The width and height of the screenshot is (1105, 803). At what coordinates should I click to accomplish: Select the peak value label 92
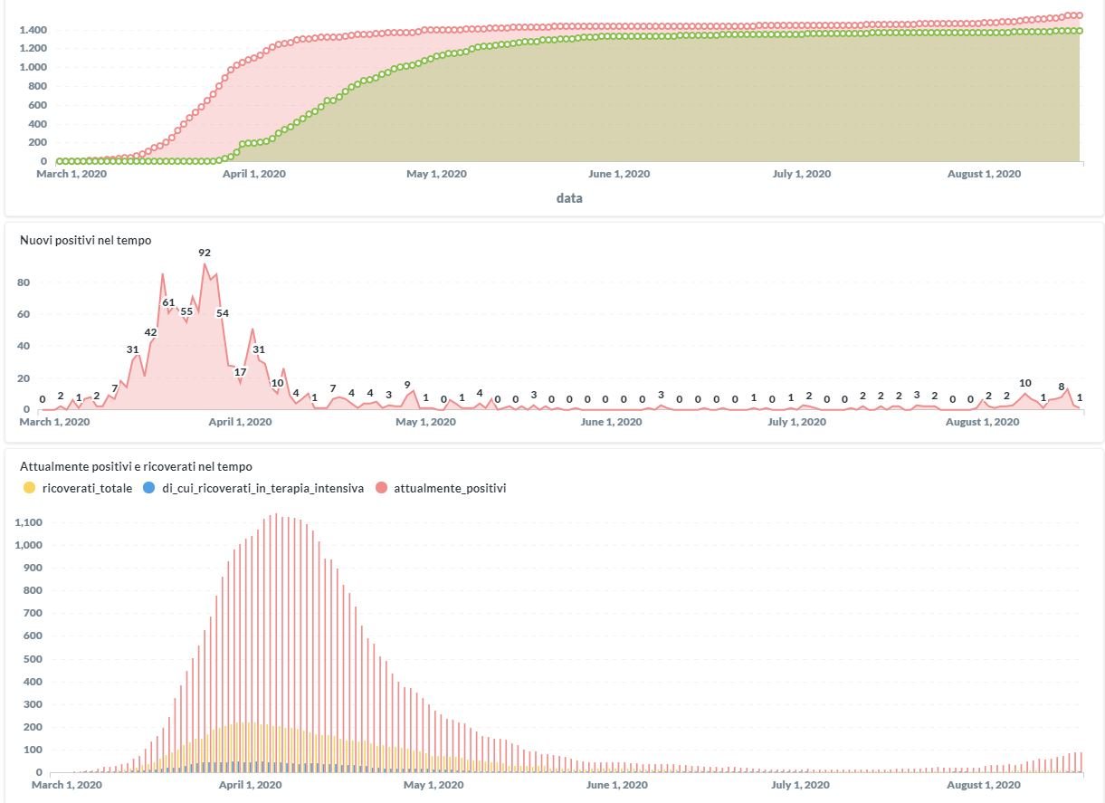click(205, 253)
